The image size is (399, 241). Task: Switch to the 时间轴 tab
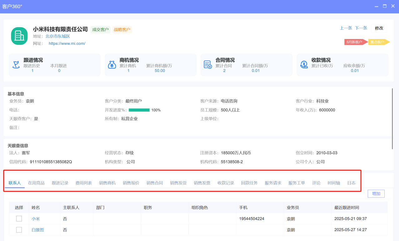[333, 183]
